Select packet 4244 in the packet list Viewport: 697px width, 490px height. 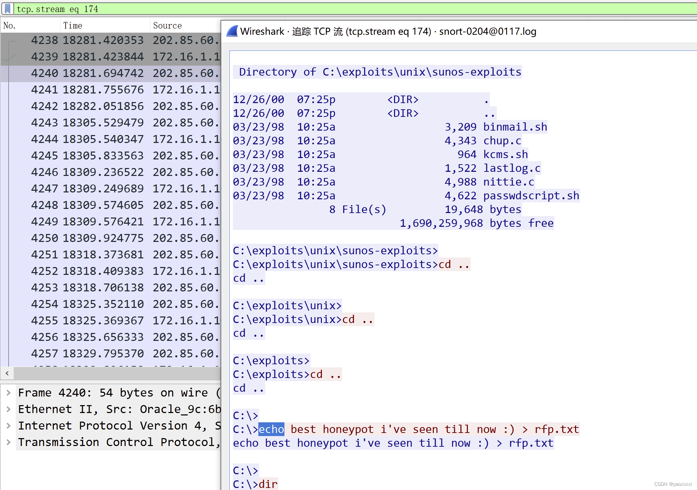pyautogui.click(x=111, y=139)
